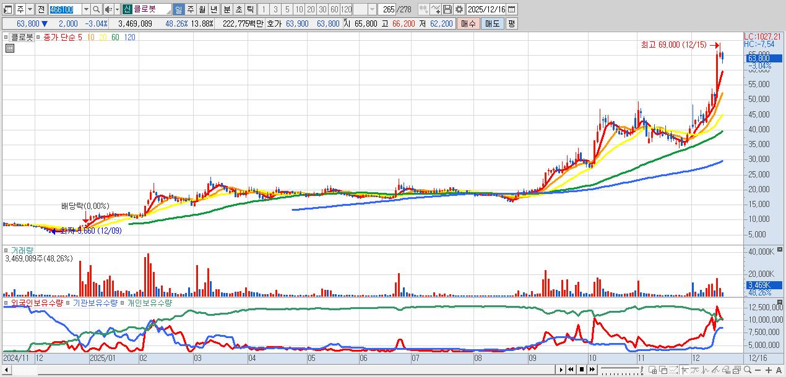
Task: Click the 기관보유수량 indicator label
Action: [x=95, y=303]
